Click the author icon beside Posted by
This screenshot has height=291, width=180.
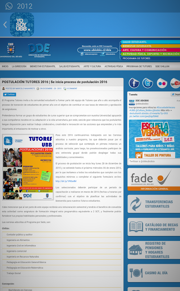[x=3, y=88]
